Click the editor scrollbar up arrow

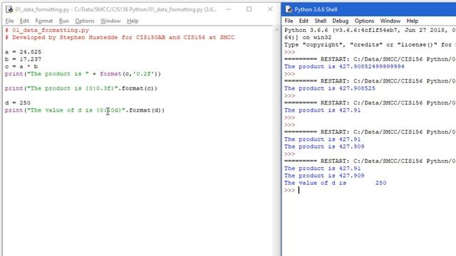pyautogui.click(x=276, y=30)
